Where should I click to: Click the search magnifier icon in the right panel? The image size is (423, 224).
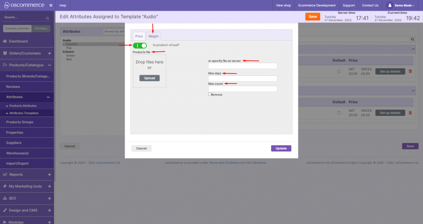tap(412, 39)
